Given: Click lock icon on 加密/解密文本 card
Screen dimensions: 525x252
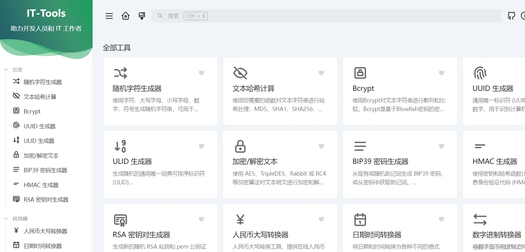Looking at the screenshot, I should point(240,146).
